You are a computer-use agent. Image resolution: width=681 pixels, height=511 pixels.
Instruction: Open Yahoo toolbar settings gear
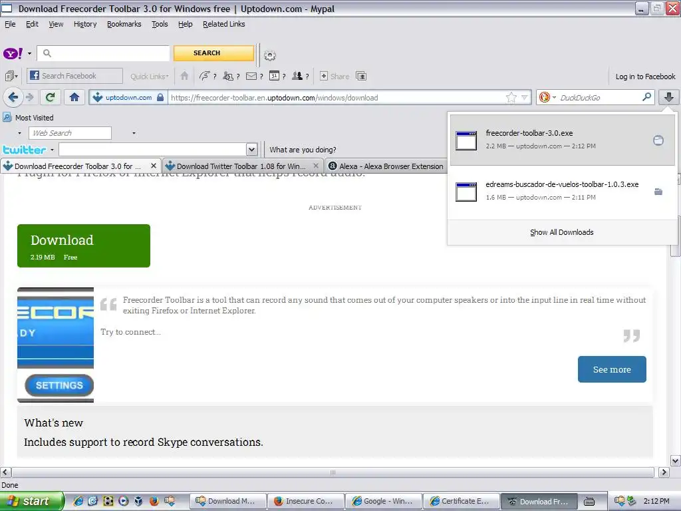(x=270, y=56)
